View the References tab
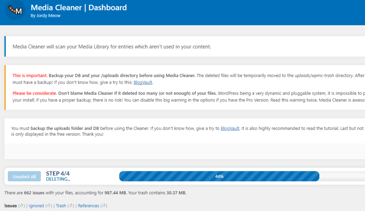This screenshot has height=211, width=365. pyautogui.click(x=88, y=206)
